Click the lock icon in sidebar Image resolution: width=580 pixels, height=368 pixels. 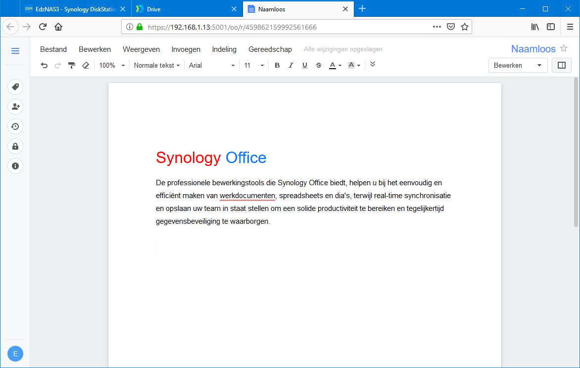pos(15,147)
